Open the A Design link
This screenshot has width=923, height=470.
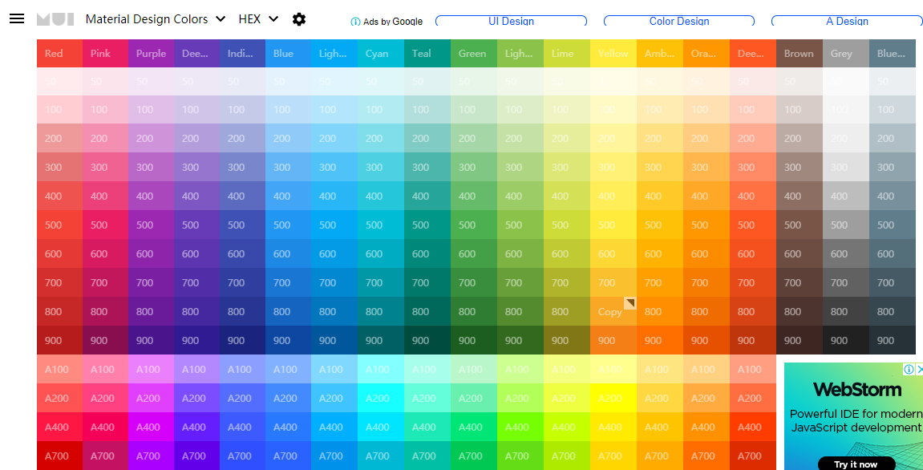(x=846, y=20)
